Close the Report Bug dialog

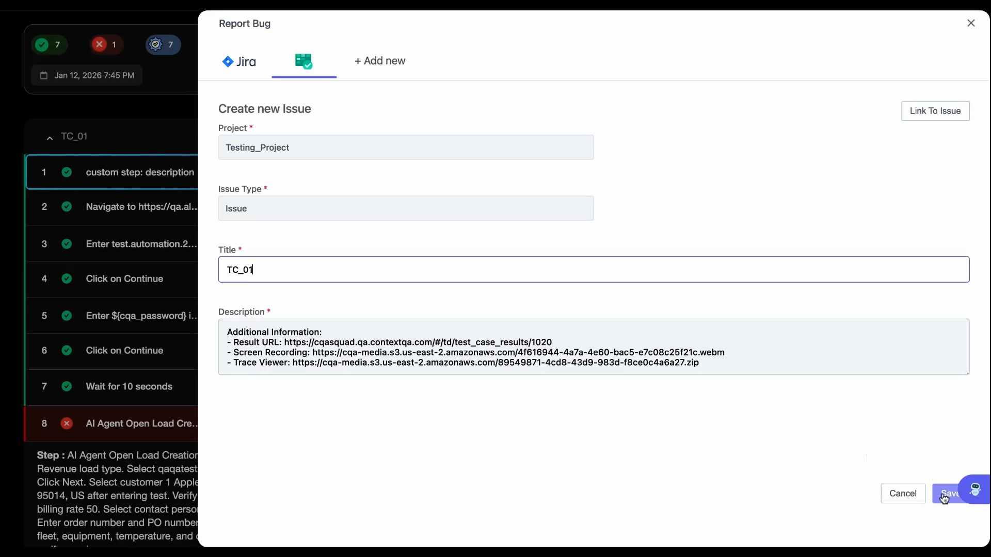(x=970, y=23)
